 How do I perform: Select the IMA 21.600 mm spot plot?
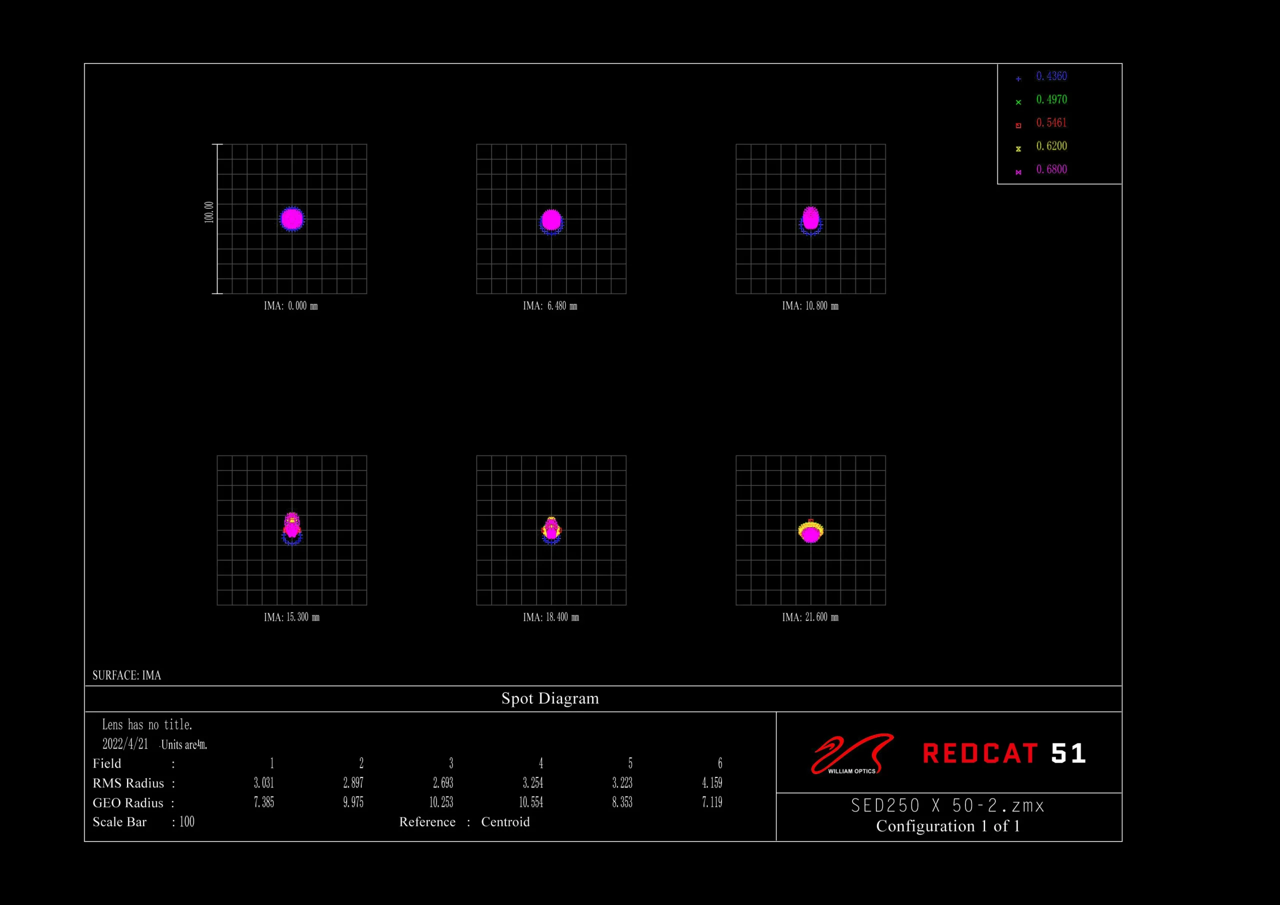coord(810,530)
